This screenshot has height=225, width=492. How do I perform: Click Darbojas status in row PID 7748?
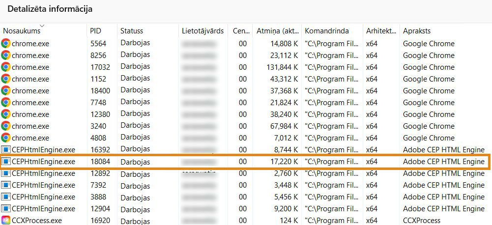(135, 102)
